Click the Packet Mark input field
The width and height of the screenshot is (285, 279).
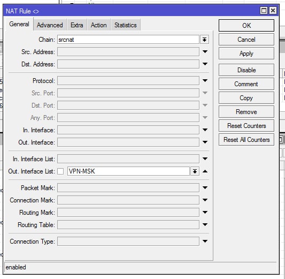(128, 188)
